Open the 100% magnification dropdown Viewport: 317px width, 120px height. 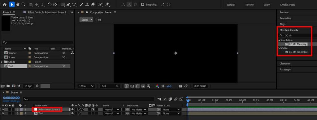(86, 86)
